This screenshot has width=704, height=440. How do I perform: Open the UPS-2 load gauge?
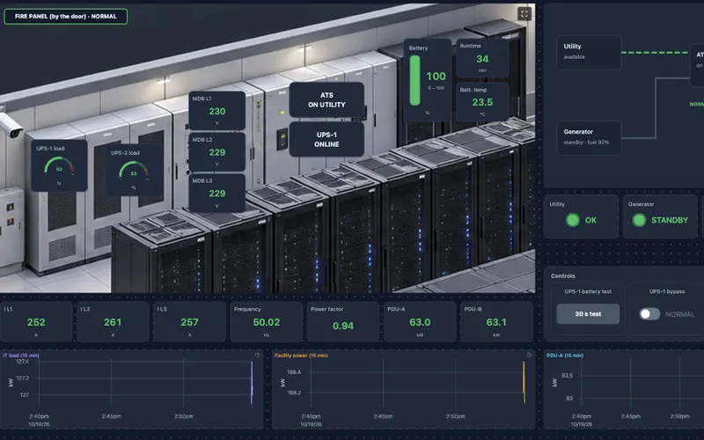(x=134, y=170)
